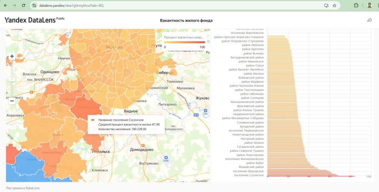Open the browser profile avatar
The image size is (379, 192).
(x=370, y=6)
